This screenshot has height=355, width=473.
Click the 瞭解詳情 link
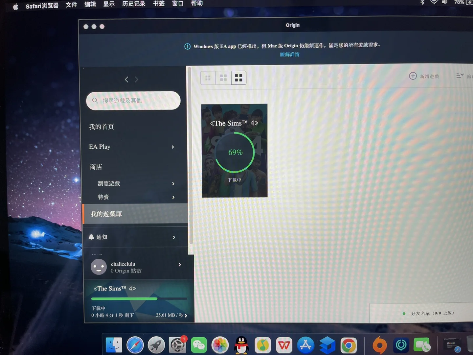pyautogui.click(x=290, y=55)
